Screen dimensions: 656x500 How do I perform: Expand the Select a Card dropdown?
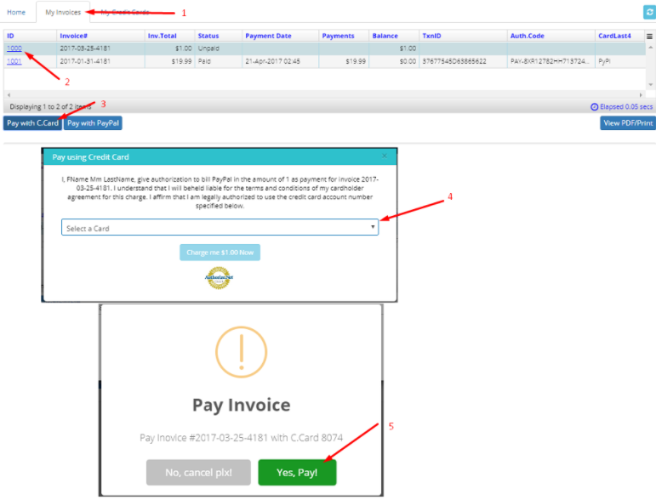pyautogui.click(x=220, y=228)
